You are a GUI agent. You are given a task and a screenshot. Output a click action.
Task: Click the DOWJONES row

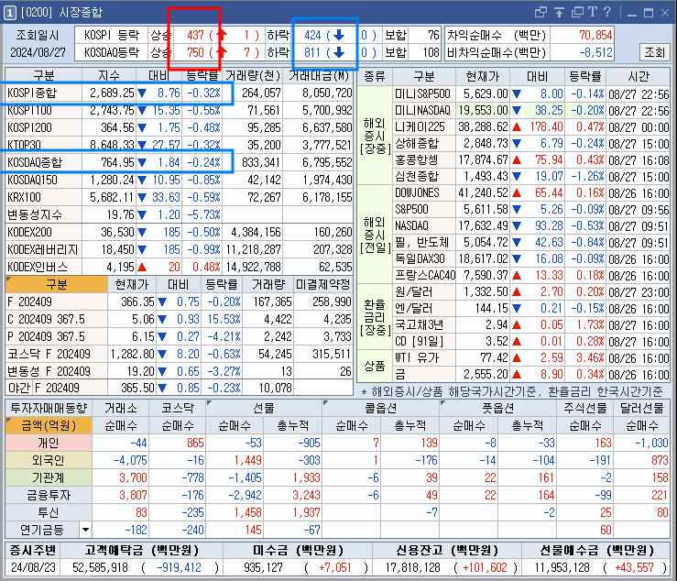531,193
